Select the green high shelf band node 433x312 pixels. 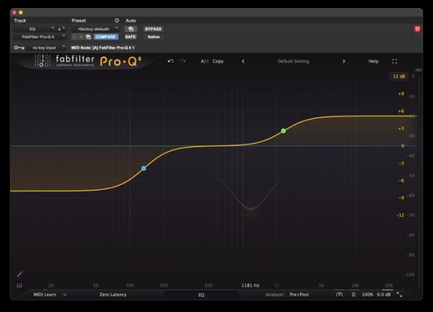283,131
